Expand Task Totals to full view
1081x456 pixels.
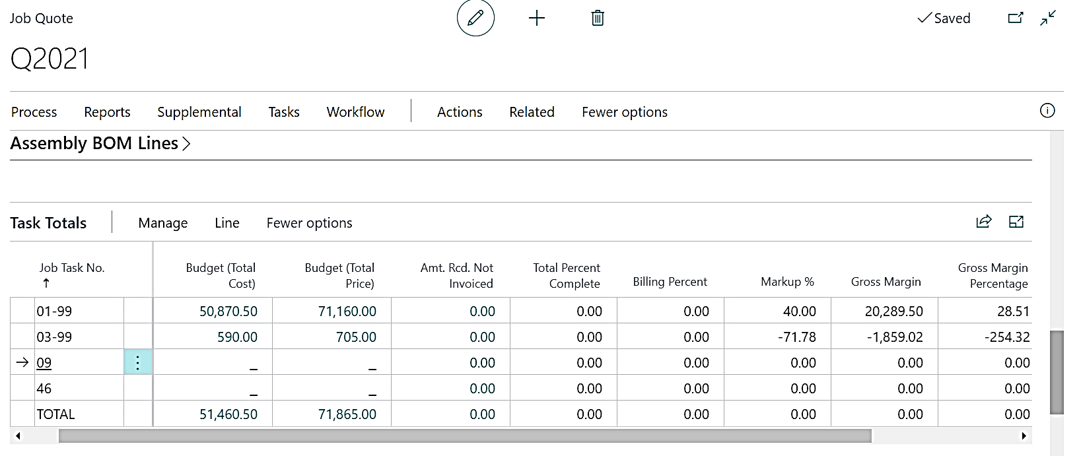[1016, 222]
